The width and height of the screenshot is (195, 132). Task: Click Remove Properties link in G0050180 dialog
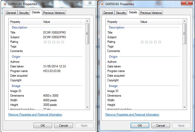click(35, 115)
